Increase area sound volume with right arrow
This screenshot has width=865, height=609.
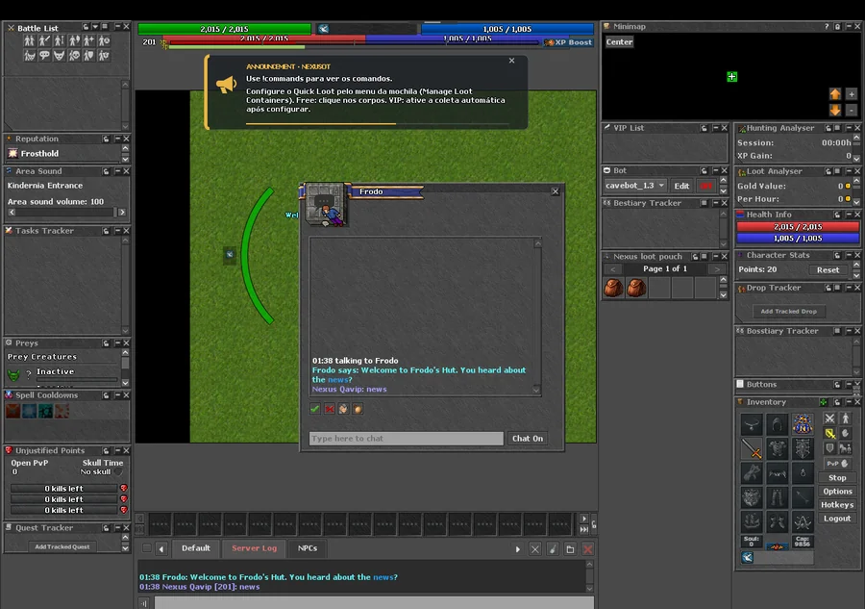click(x=122, y=212)
